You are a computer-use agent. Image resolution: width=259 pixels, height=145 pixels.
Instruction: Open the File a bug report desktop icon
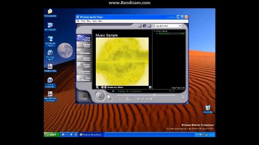[x=50, y=55]
